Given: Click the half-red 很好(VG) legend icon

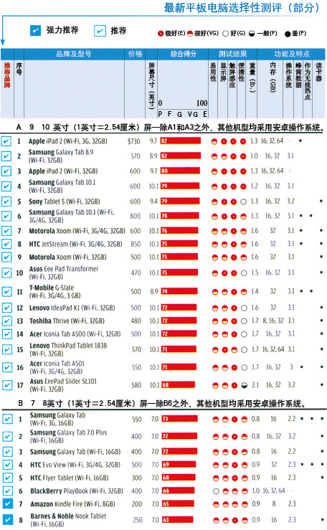Looking at the screenshot, I should click(190, 34).
